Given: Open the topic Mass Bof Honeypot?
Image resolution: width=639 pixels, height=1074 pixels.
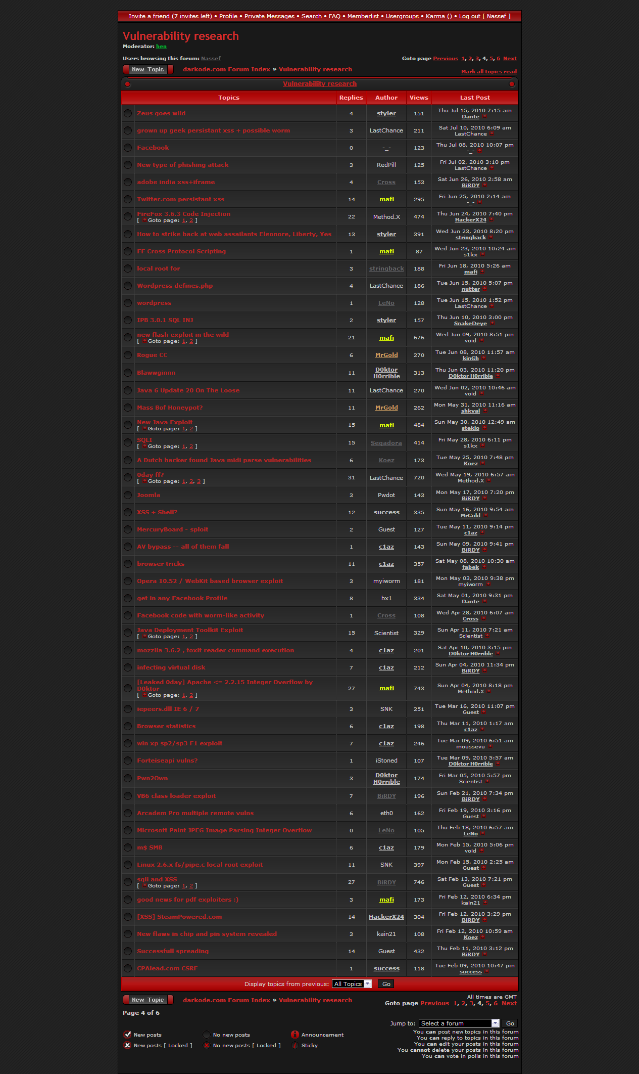Looking at the screenshot, I should click(x=170, y=408).
